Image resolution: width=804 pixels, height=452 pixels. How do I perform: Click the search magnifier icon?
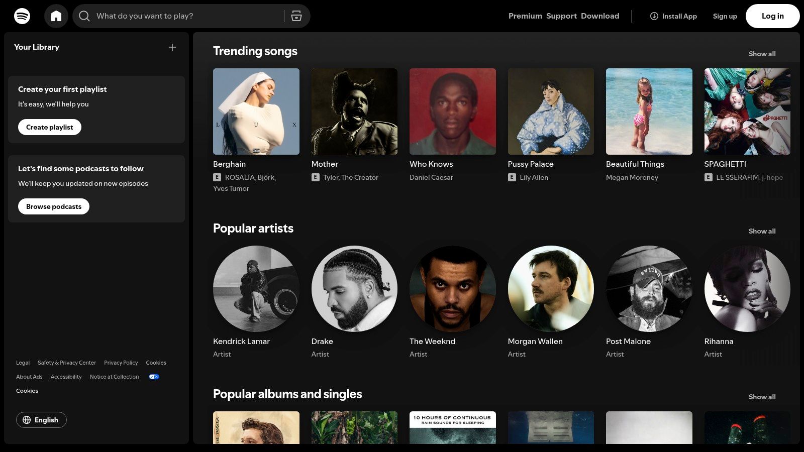pyautogui.click(x=84, y=16)
